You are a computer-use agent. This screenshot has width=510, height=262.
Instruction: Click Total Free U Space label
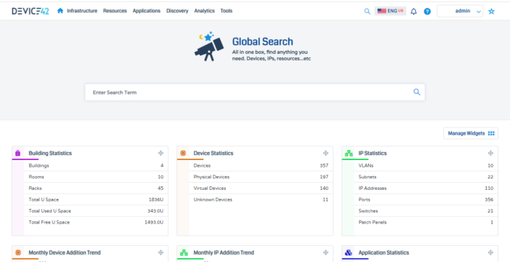click(49, 223)
